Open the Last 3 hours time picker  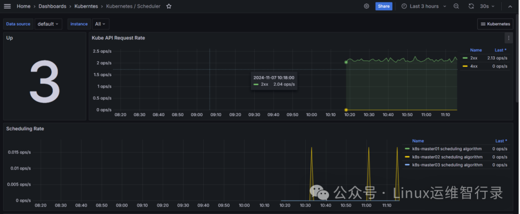click(424, 6)
